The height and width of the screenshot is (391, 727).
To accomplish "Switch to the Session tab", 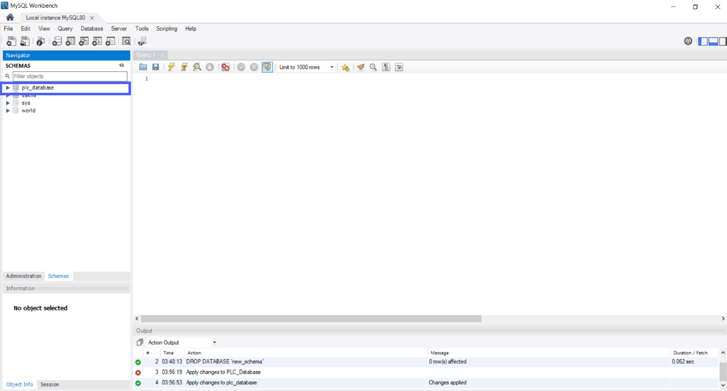I will 49,384.
